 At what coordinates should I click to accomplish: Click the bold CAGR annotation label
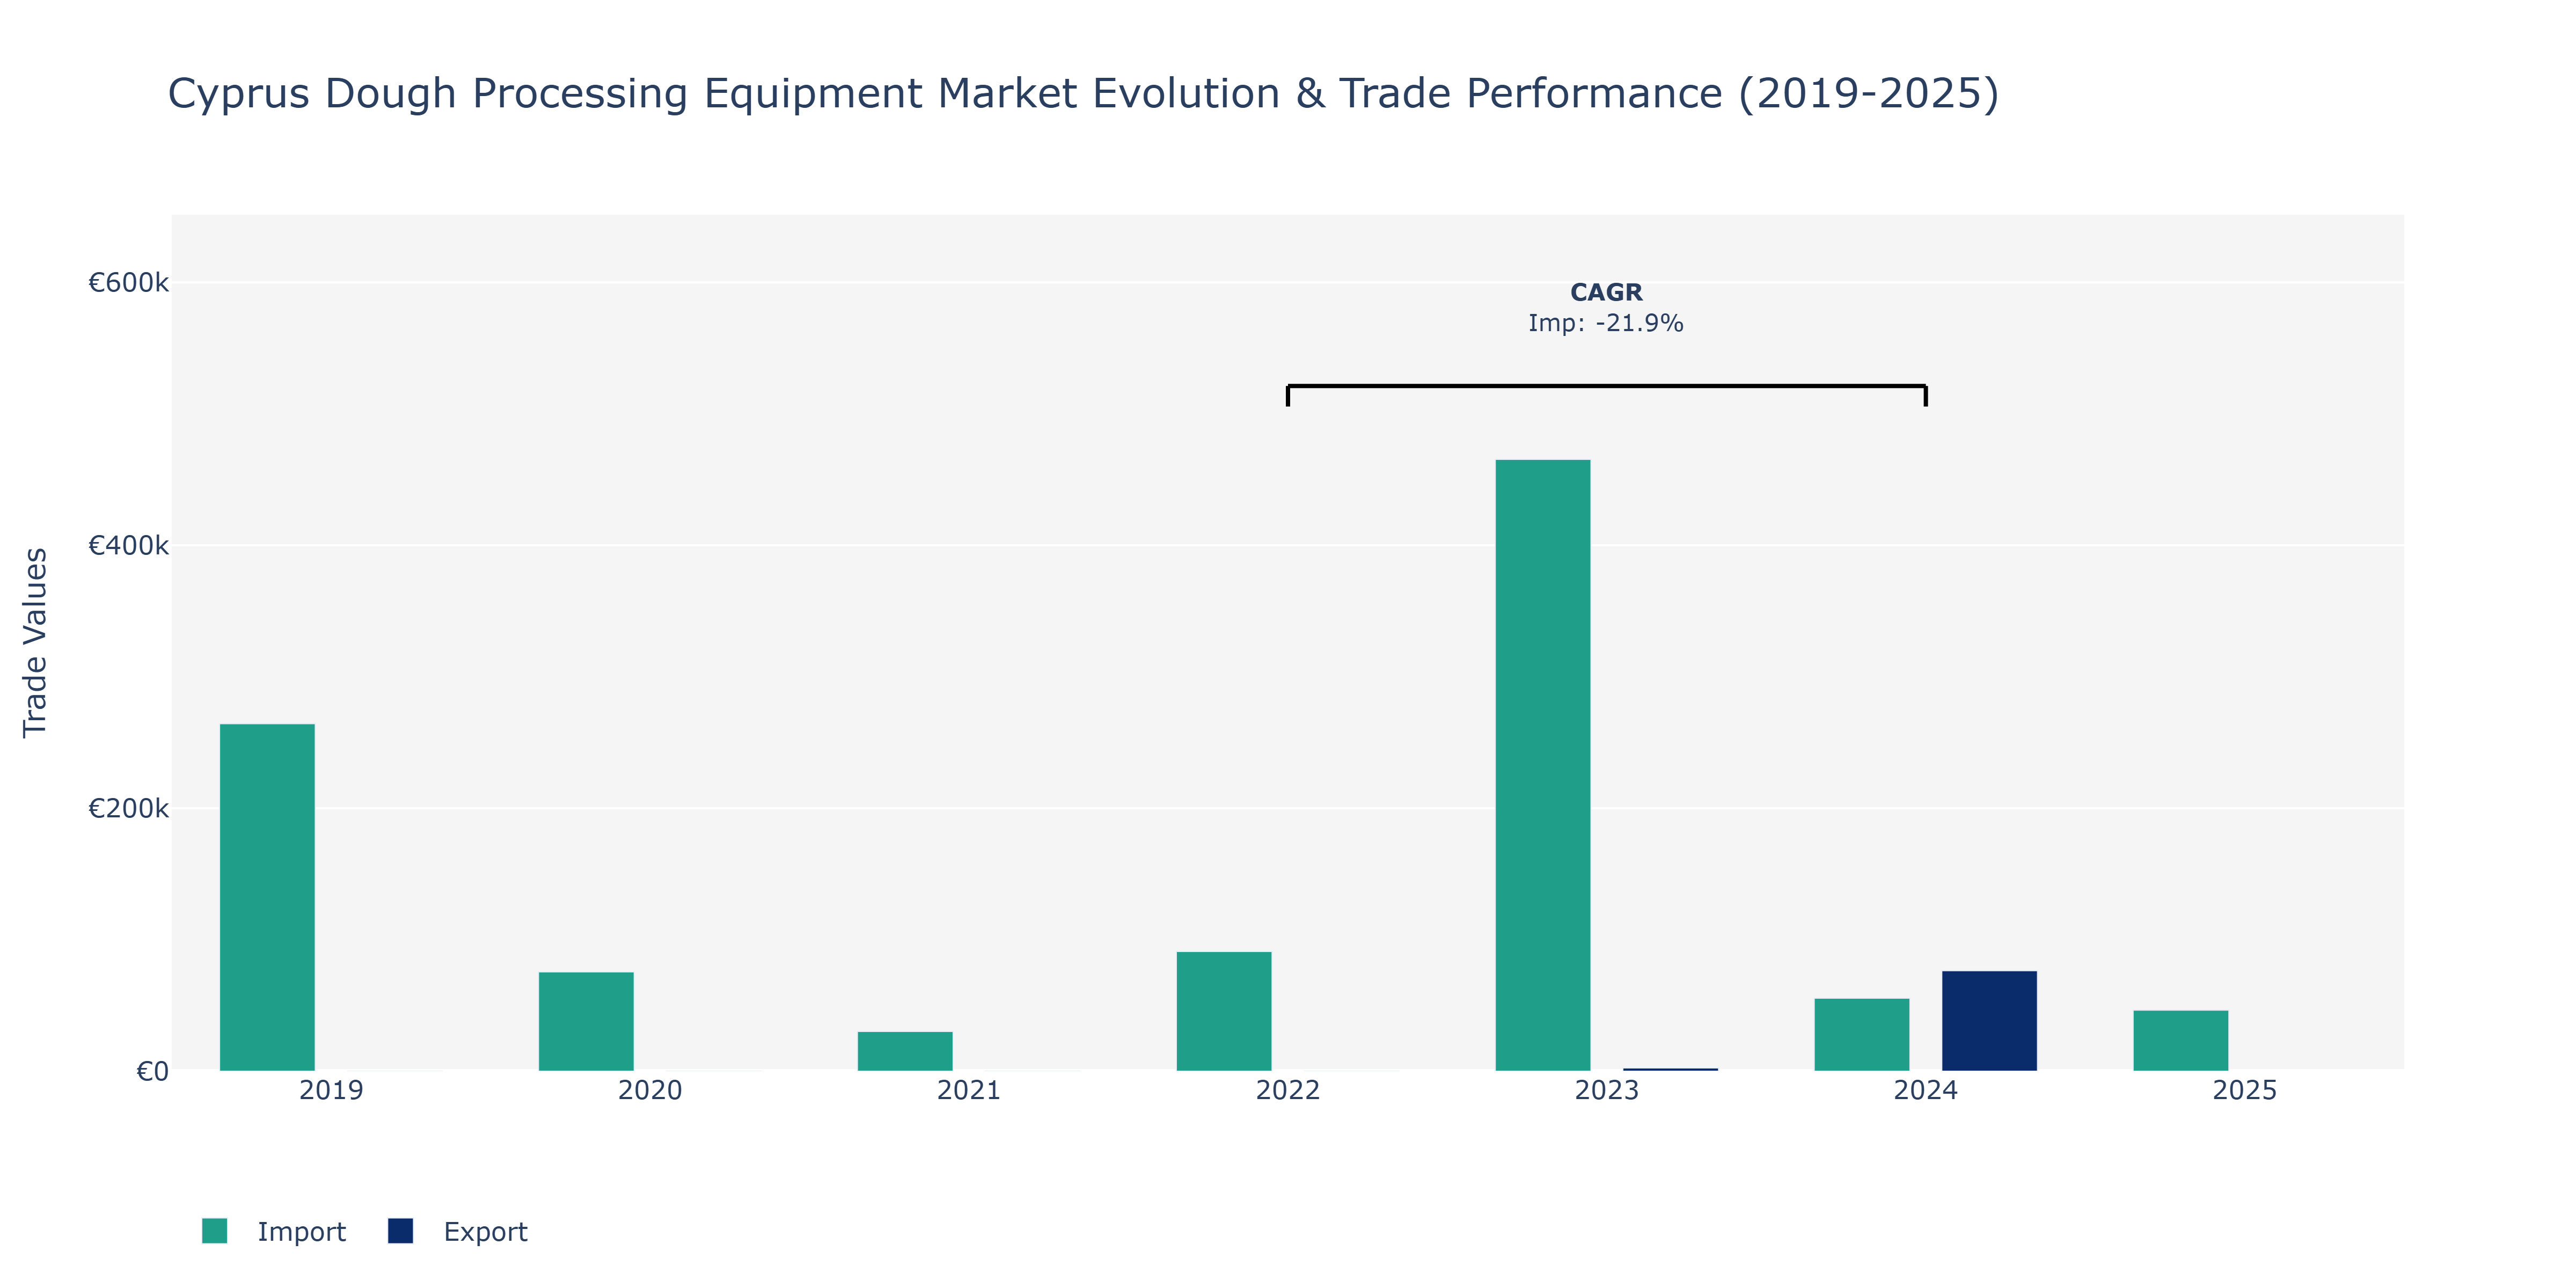[1606, 292]
